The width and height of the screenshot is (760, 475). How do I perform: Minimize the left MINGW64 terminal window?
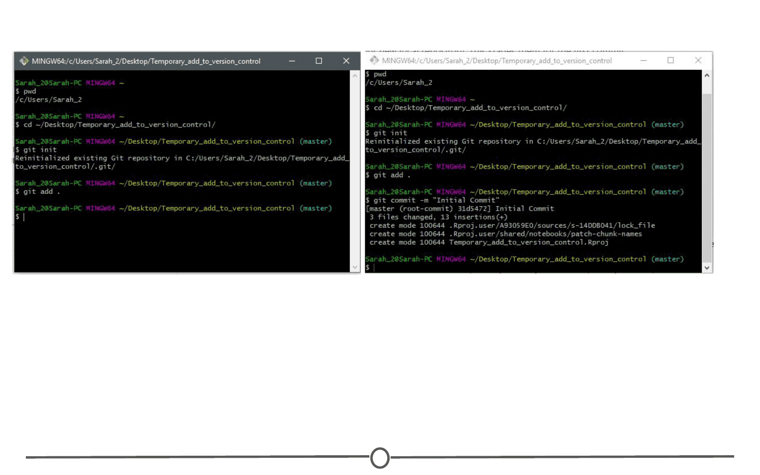pos(292,61)
